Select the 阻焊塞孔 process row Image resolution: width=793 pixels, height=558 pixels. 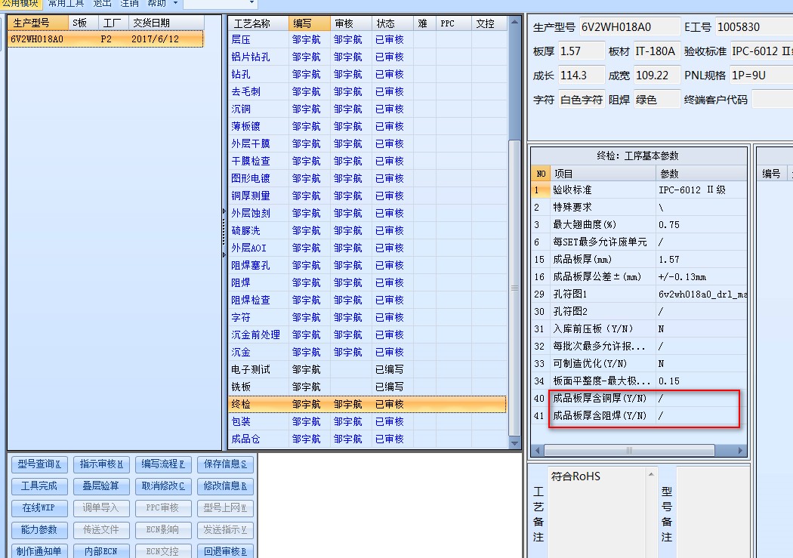click(x=367, y=265)
